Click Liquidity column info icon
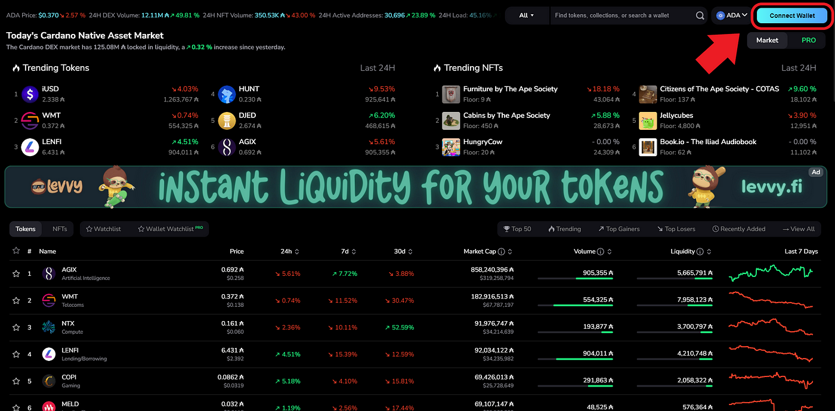835x411 pixels. (x=700, y=252)
